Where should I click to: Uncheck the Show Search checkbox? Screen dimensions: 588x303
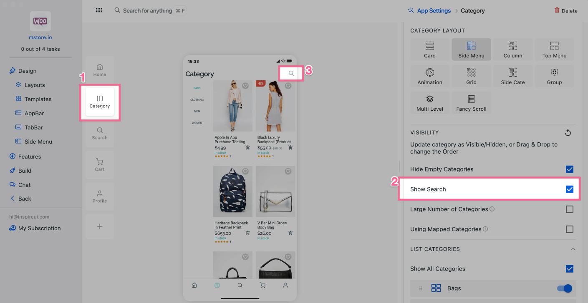[569, 189]
